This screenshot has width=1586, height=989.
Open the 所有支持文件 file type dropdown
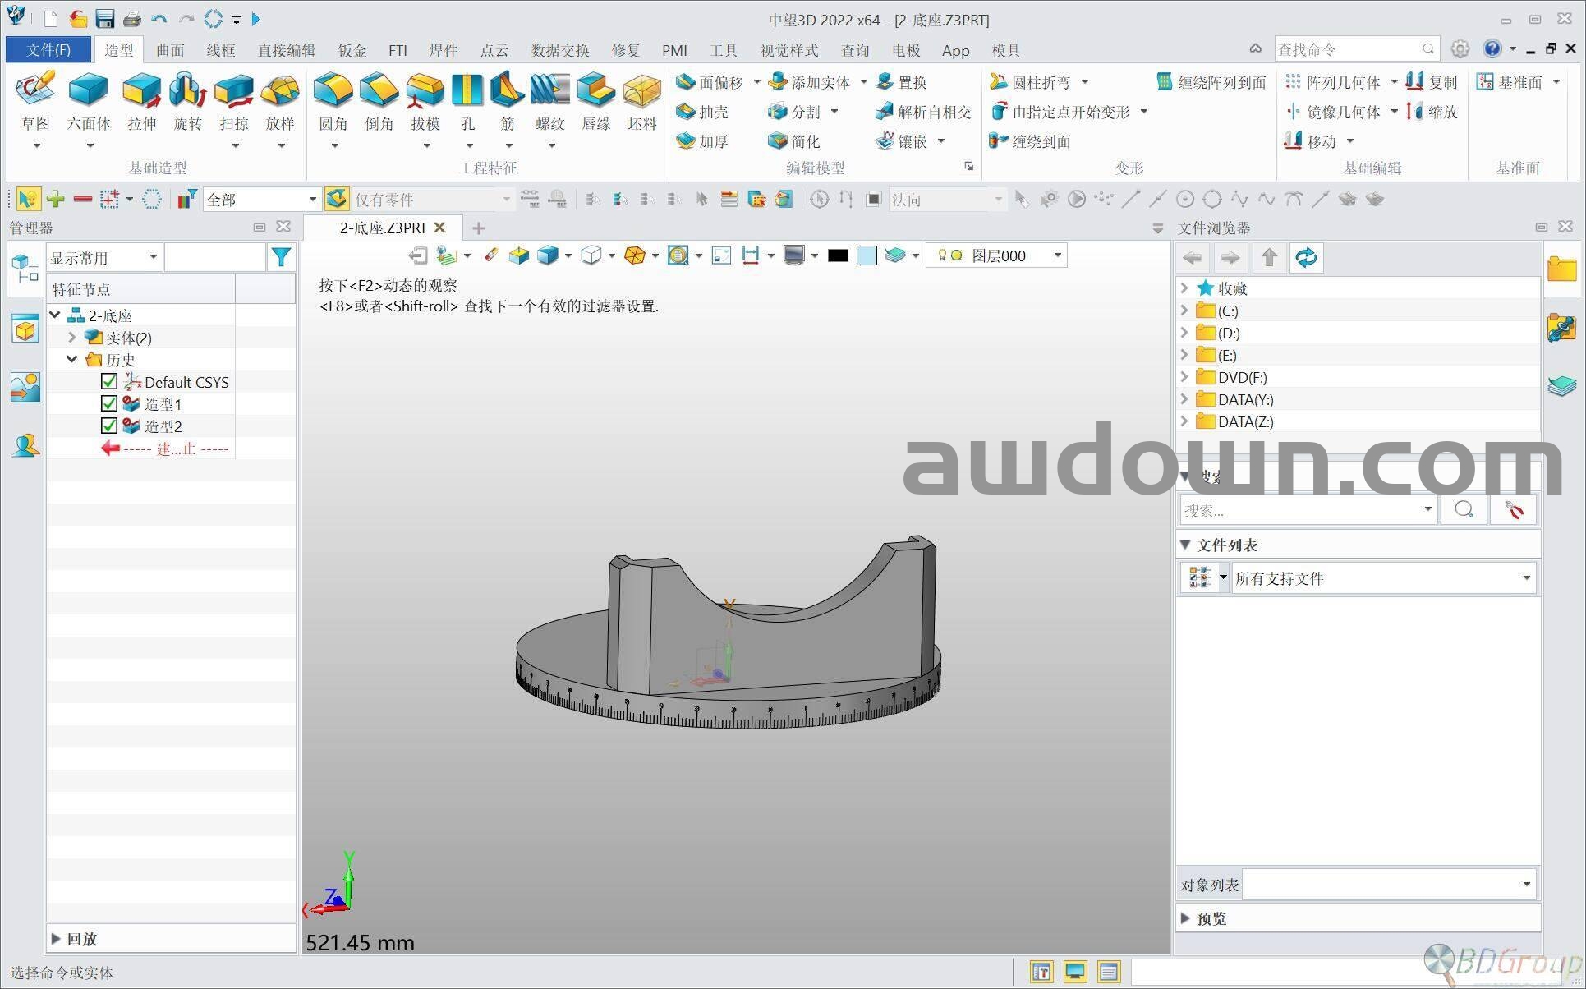pyautogui.click(x=1526, y=578)
